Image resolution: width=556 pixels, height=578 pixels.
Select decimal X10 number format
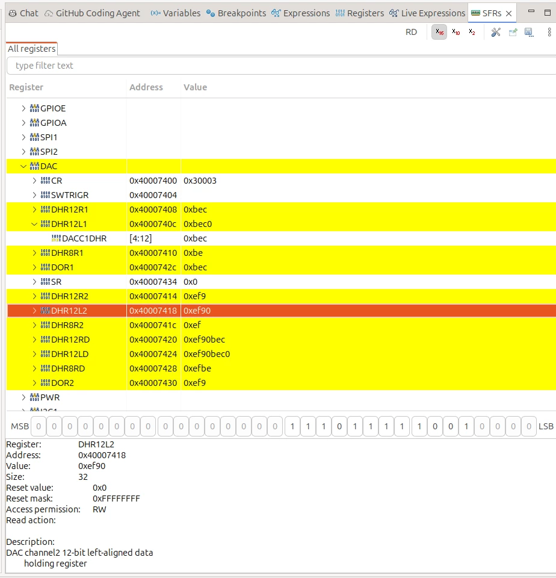coord(456,33)
